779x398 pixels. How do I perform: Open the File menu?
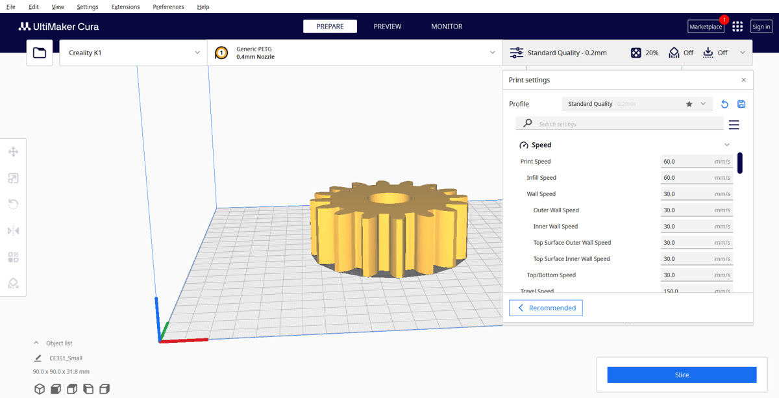[11, 6]
